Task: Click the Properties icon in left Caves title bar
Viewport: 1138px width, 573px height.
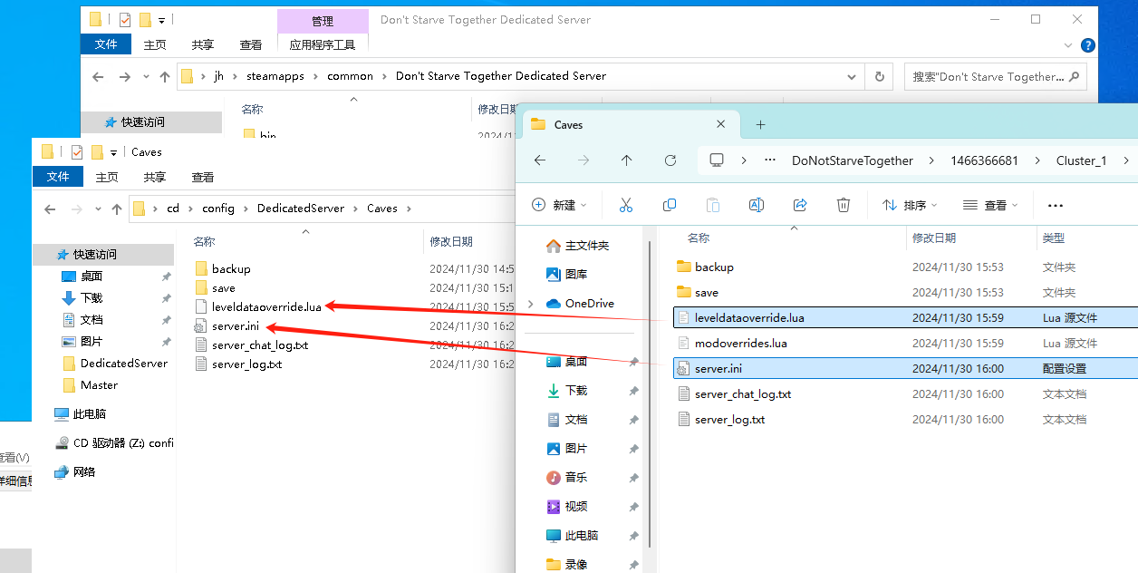Action: pos(77,151)
